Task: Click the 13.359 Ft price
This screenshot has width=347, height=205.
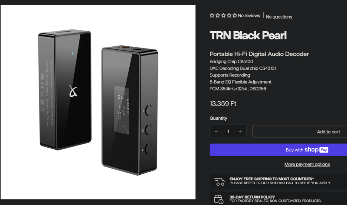Action: pyautogui.click(x=223, y=104)
